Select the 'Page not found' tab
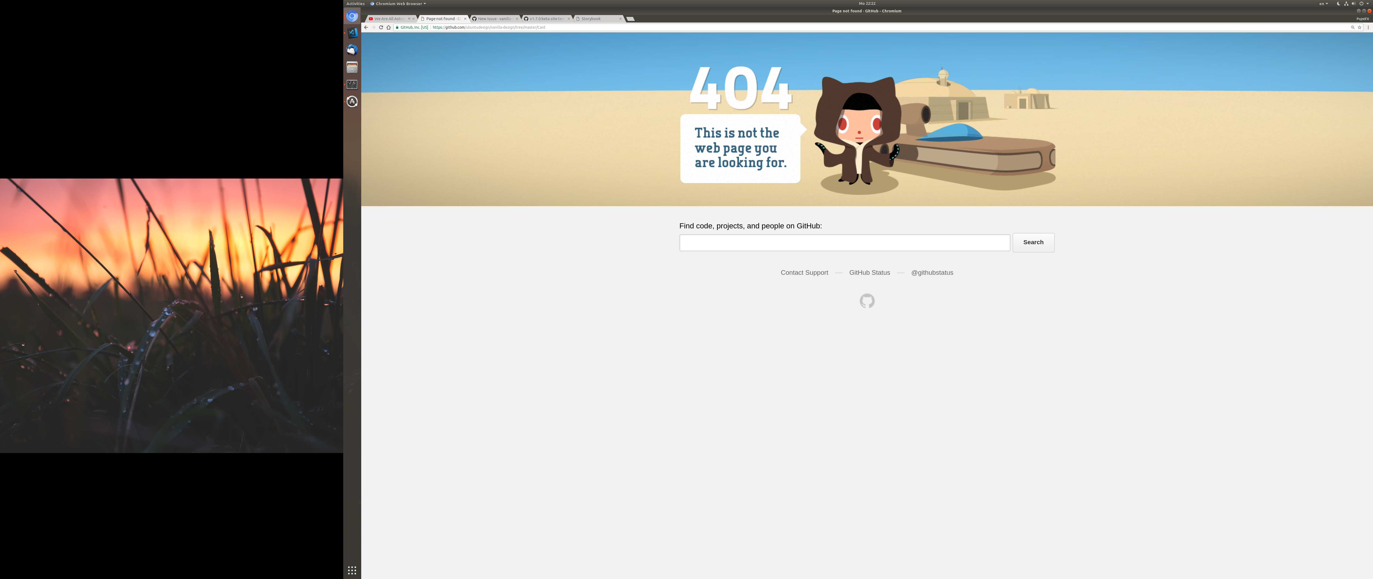The image size is (1373, 579). 442,19
